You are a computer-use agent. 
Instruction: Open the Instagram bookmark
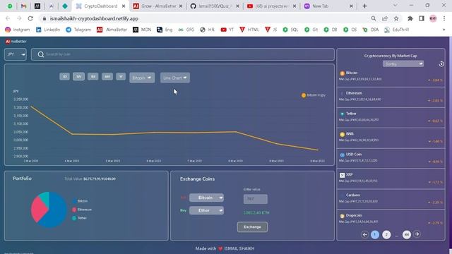pos(18,30)
